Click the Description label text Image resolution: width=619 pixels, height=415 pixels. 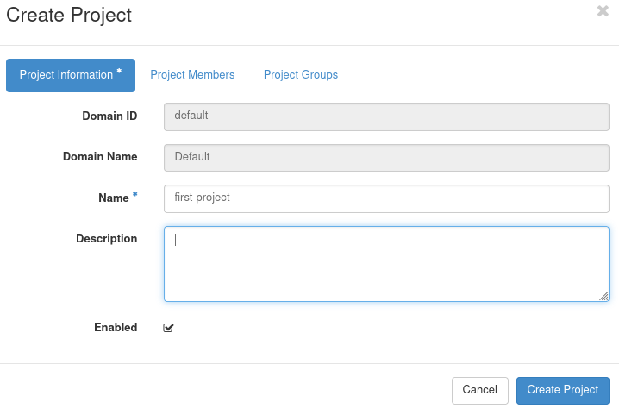[106, 238]
